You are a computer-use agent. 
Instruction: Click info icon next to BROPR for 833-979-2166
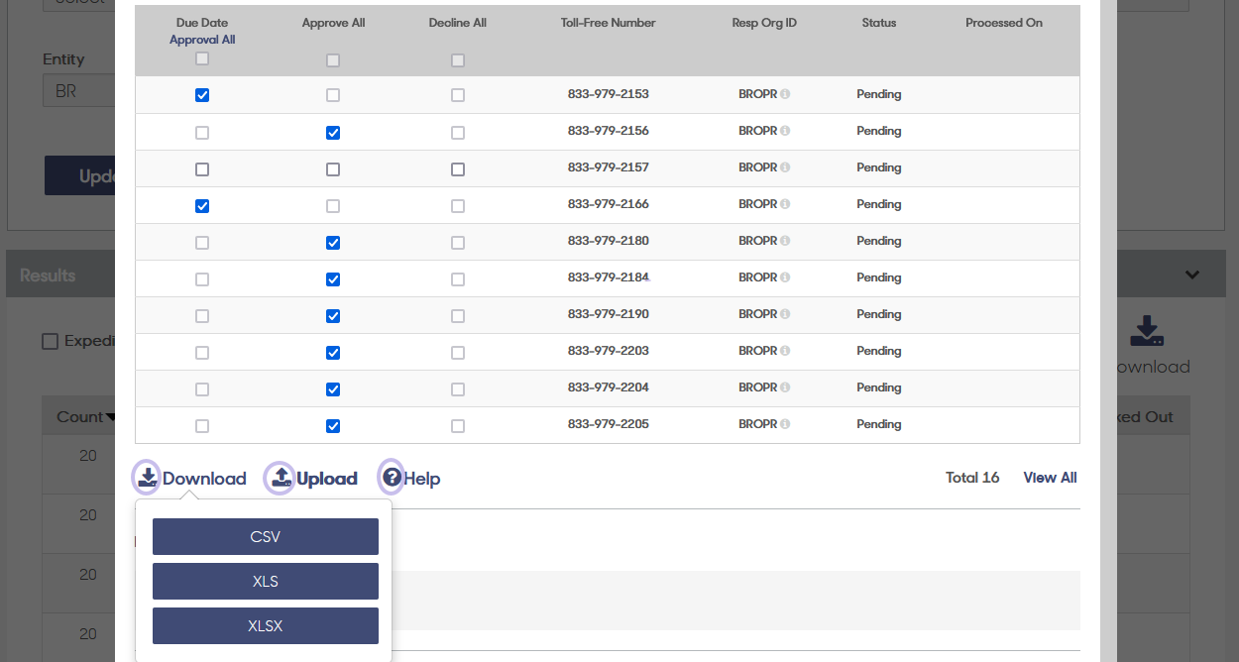[x=785, y=204]
